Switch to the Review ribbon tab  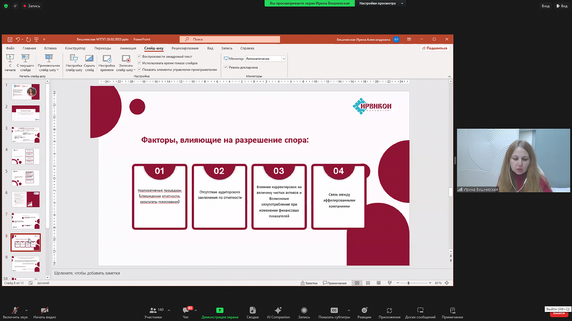point(185,48)
